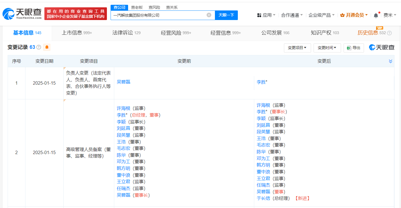Select the 基本信息 tab

pos(27,33)
